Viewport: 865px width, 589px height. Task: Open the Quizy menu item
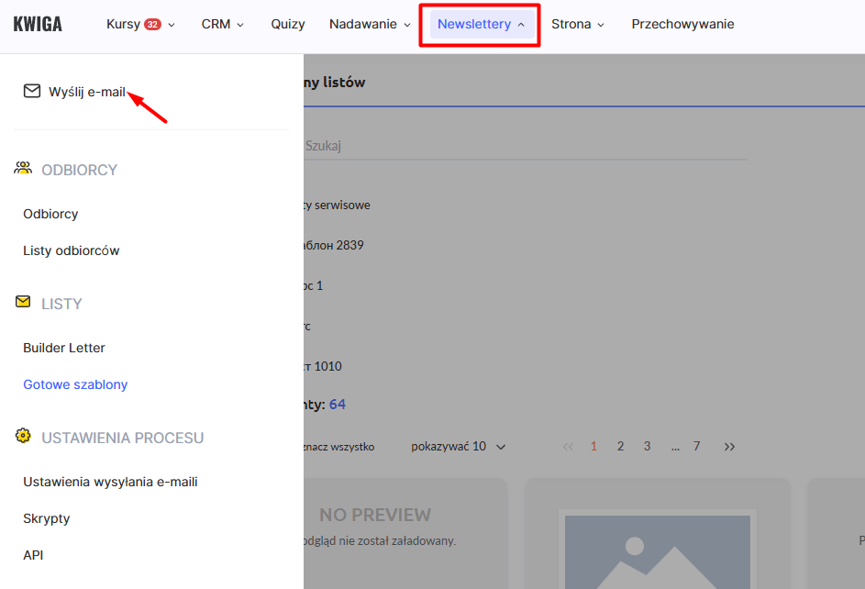pos(288,25)
